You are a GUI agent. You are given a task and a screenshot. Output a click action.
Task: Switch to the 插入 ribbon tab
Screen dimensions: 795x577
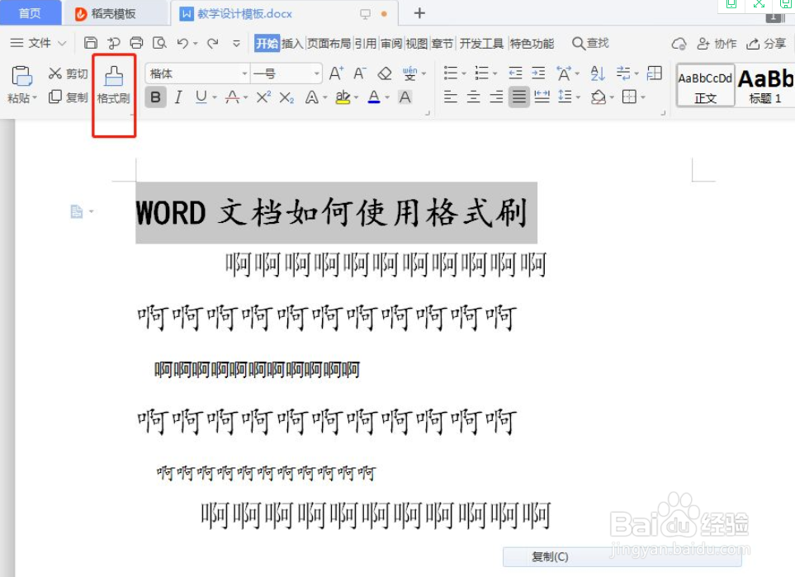tap(294, 42)
